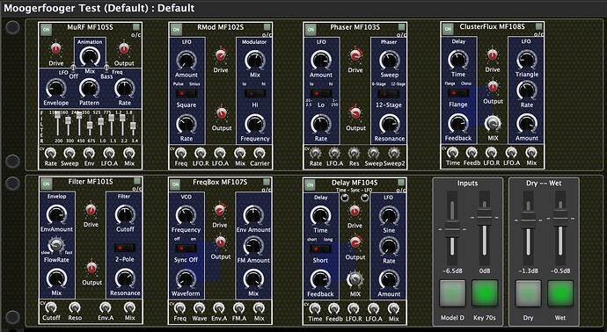
Task: Click the RMod Modulator Frequency knob
Action: [255, 124]
